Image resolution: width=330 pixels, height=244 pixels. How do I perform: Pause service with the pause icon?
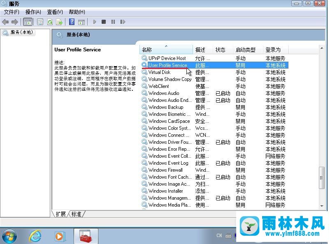point(113,22)
